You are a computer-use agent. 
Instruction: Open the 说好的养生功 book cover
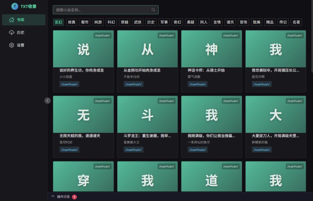click(83, 49)
